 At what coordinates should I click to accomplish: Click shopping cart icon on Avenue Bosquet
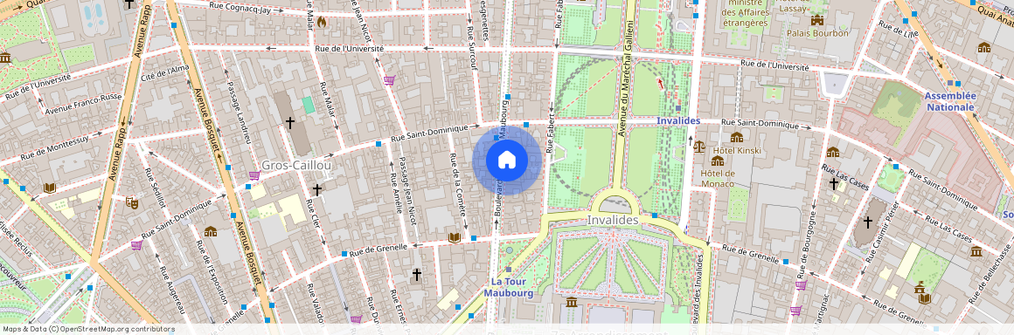253,175
